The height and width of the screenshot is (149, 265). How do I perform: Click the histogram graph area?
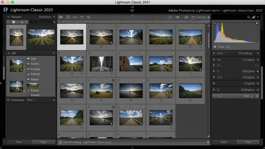(x=236, y=32)
